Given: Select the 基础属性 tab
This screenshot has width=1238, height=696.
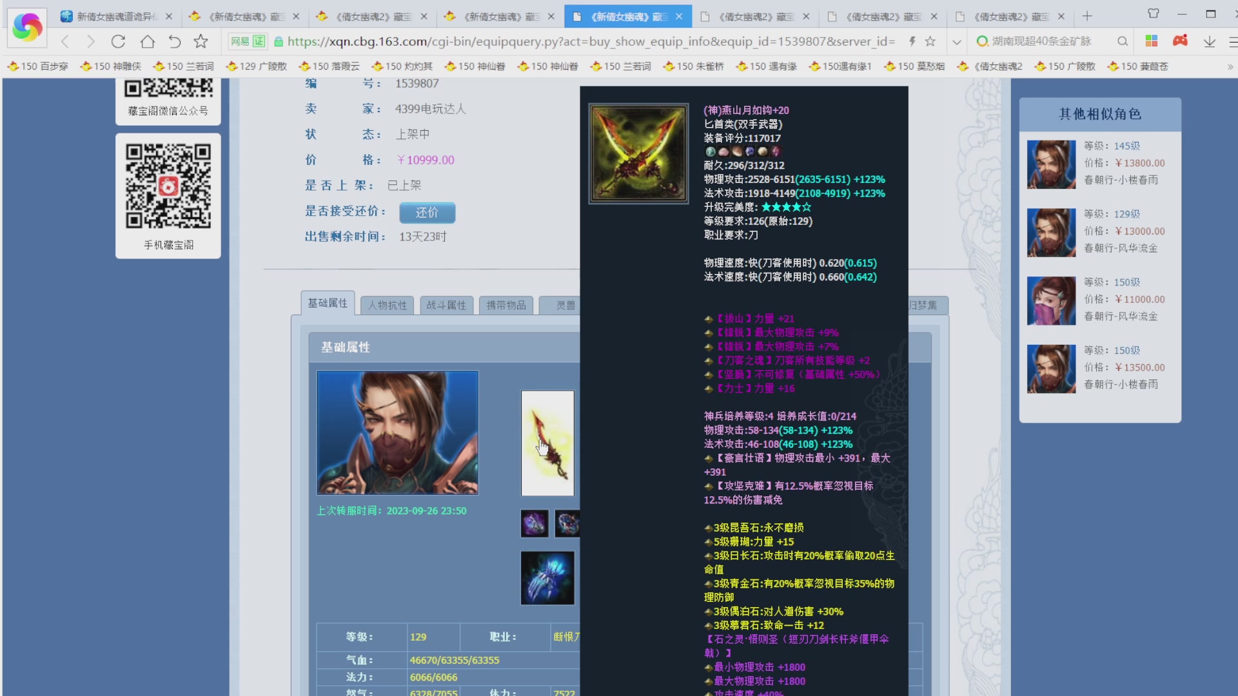Looking at the screenshot, I should pyautogui.click(x=328, y=303).
